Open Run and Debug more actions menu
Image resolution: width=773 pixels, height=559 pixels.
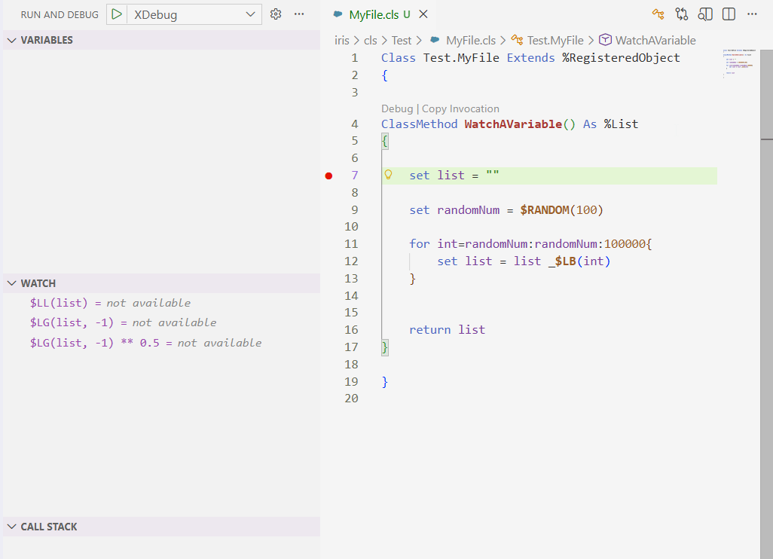(x=299, y=14)
